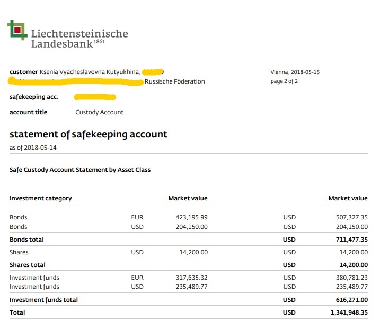Click the page 2 of 2 indicator
The width and height of the screenshot is (380, 331).
click(284, 81)
